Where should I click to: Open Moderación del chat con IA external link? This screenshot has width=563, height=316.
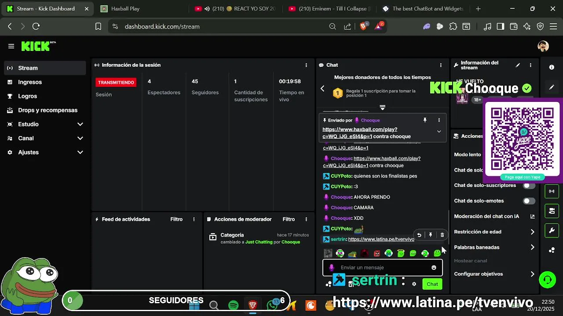click(532, 216)
